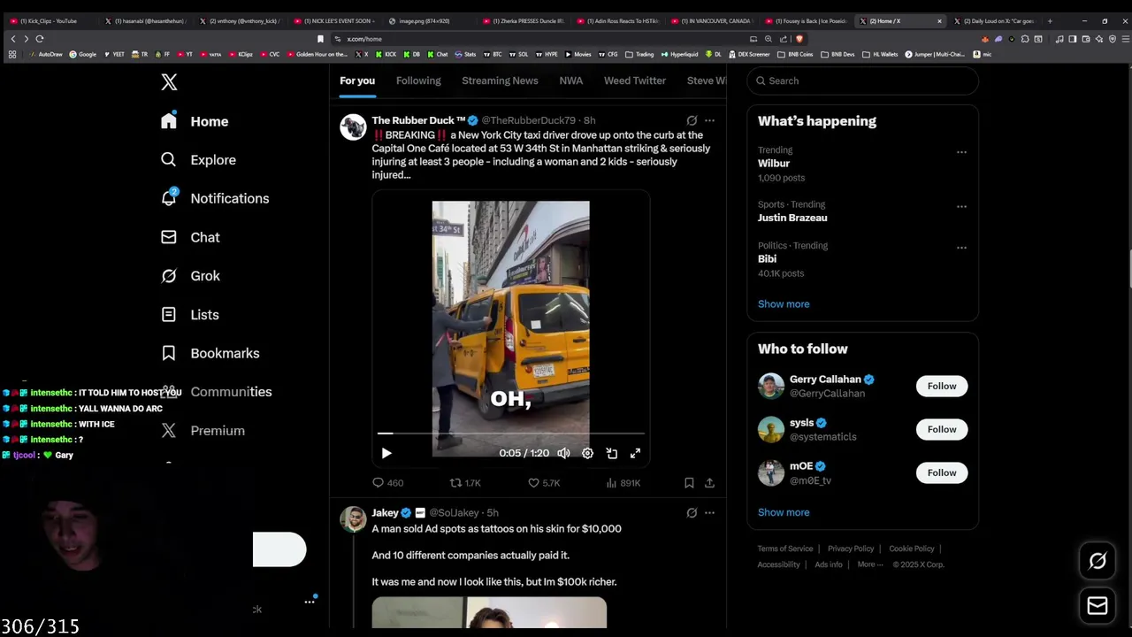This screenshot has height=637, width=1132.
Task: Repost The Rubber Duck post
Action: (x=465, y=483)
